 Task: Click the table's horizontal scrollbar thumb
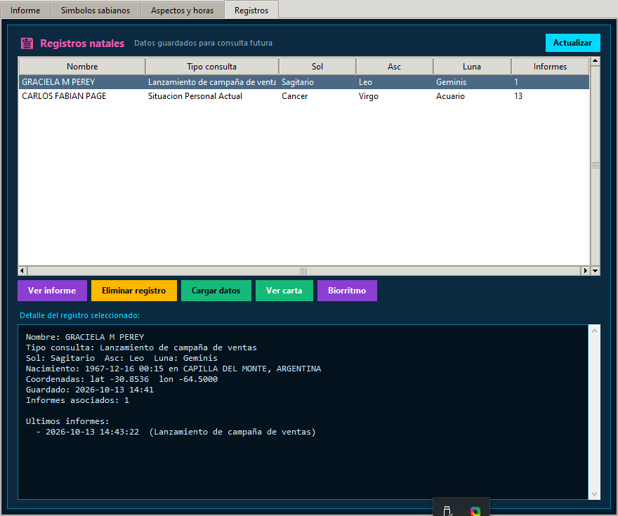[x=304, y=270]
